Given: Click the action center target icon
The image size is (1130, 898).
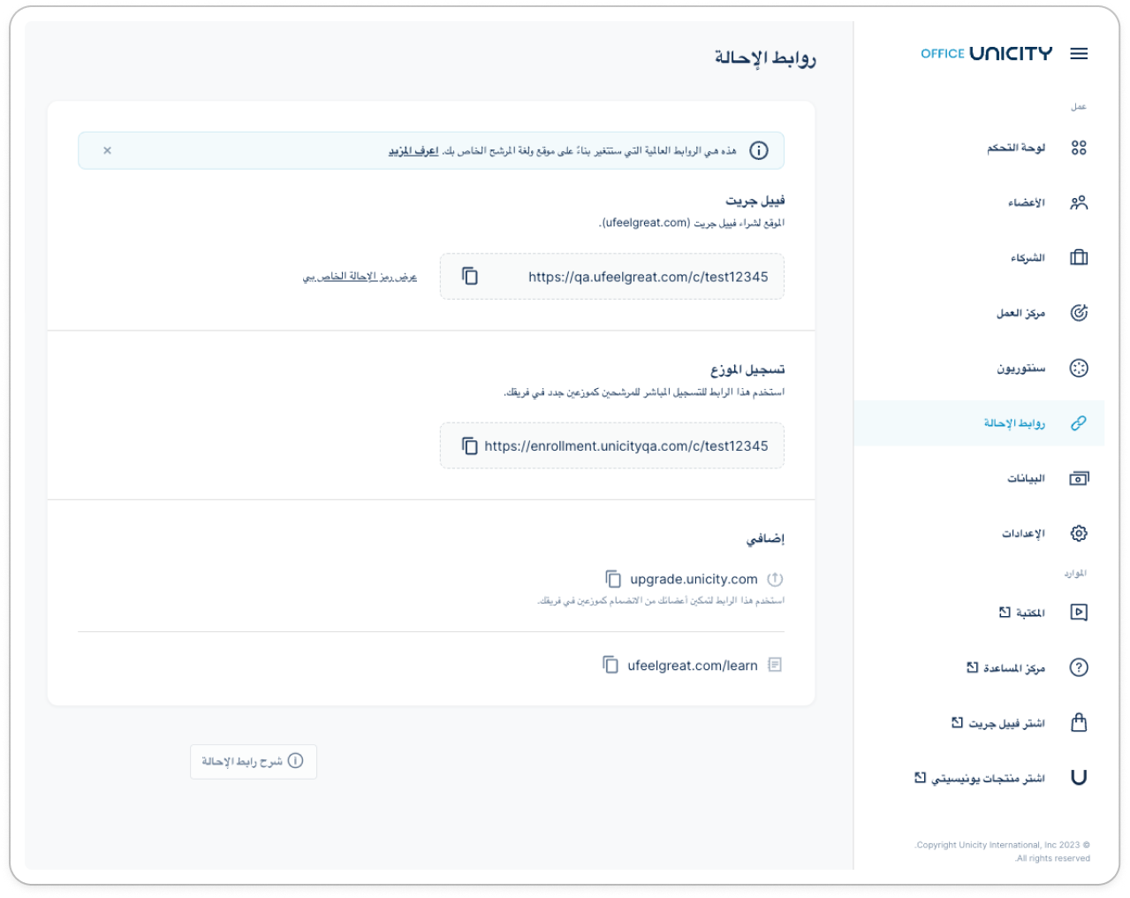Looking at the screenshot, I should [1079, 313].
